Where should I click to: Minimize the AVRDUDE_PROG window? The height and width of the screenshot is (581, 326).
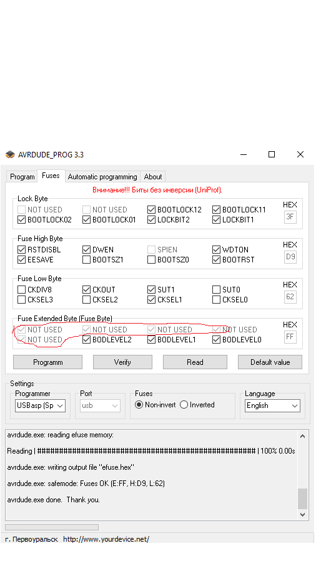click(x=244, y=154)
